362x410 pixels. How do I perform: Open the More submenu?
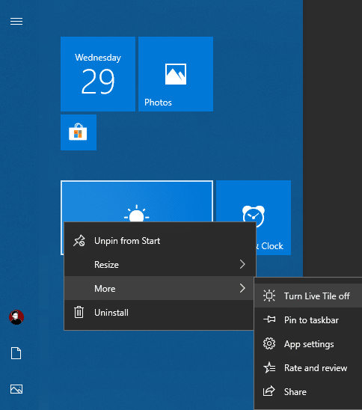(x=159, y=288)
